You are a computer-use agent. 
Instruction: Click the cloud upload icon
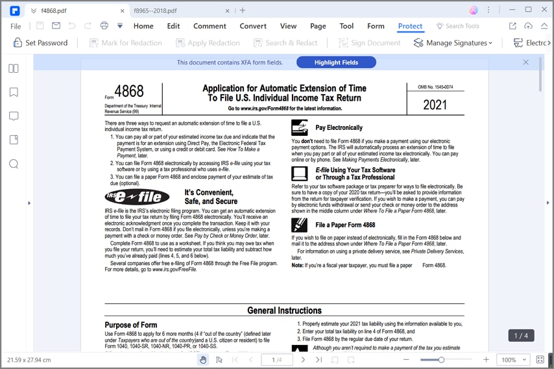click(x=528, y=26)
